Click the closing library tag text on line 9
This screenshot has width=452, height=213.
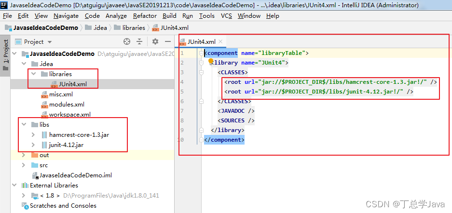pos(228,130)
